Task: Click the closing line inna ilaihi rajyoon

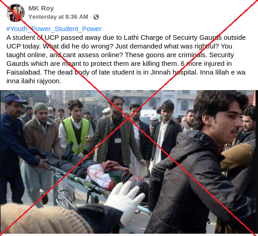Action: coord(34,81)
